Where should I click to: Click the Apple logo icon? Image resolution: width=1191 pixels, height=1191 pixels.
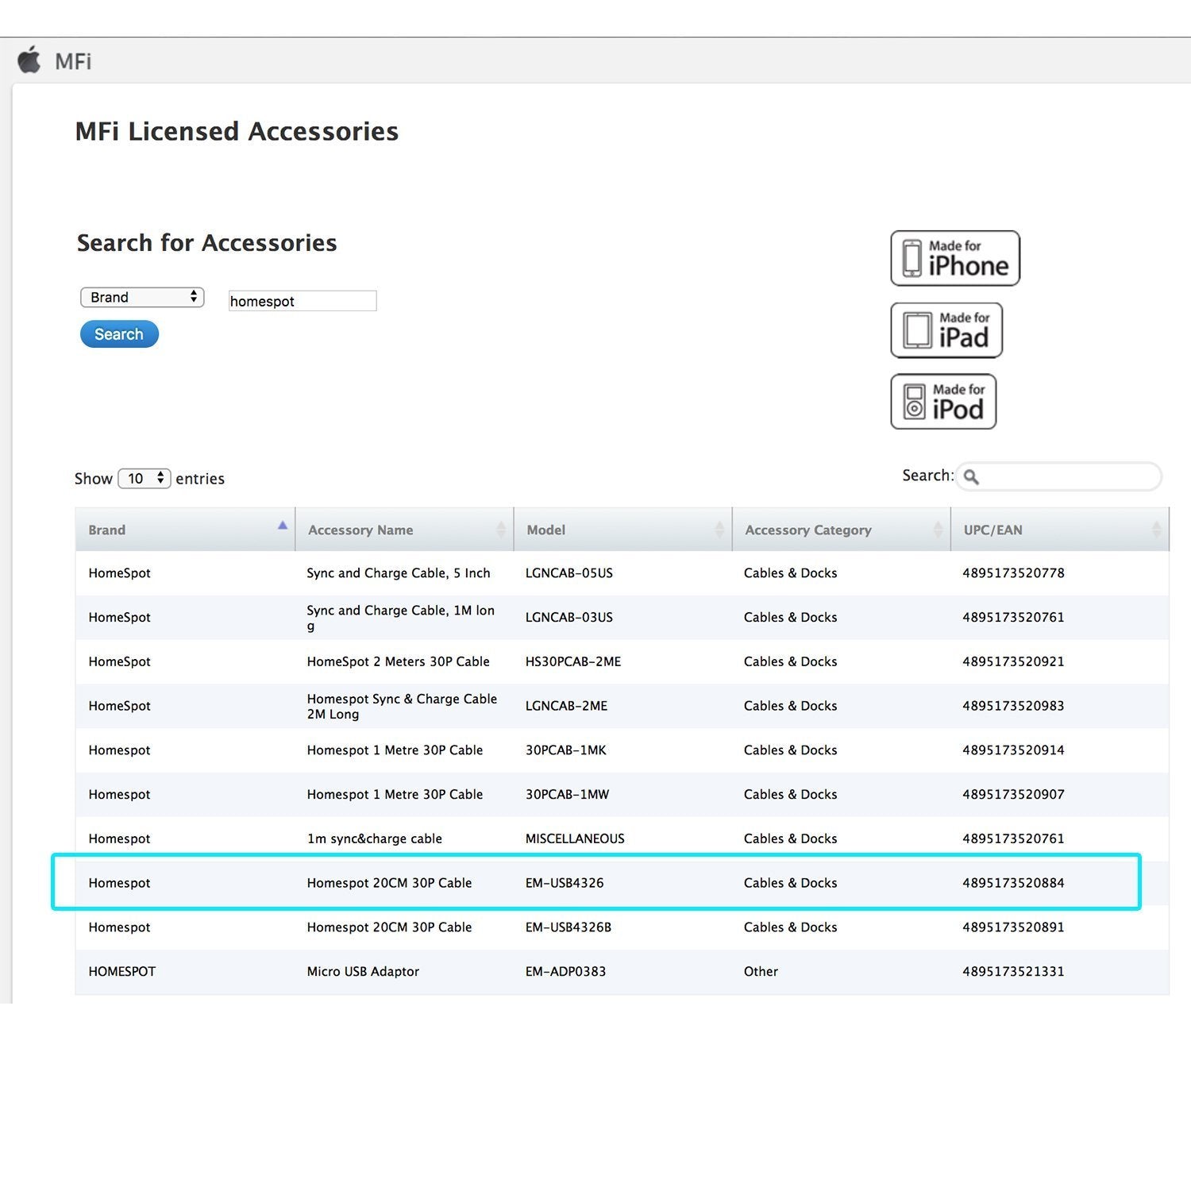coord(29,60)
